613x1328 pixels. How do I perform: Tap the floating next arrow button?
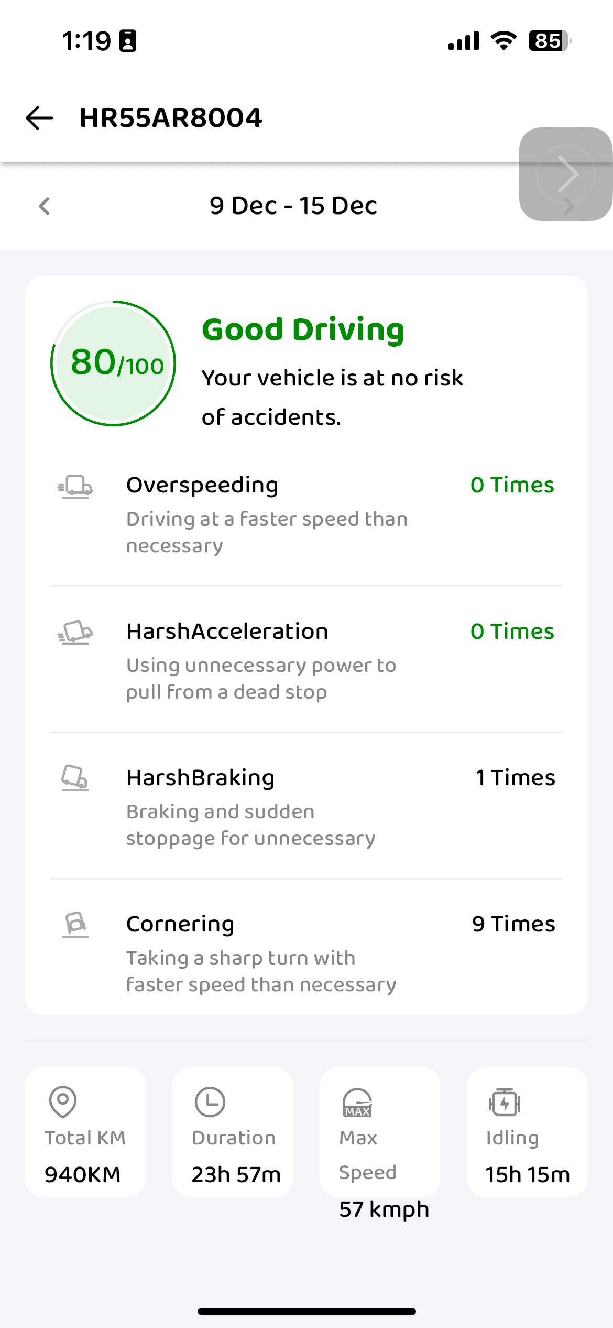pos(566,174)
